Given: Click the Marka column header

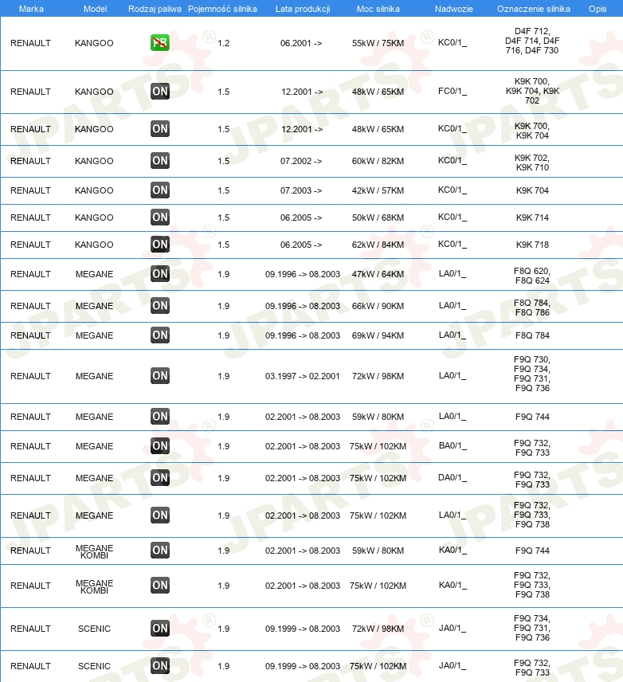Looking at the screenshot, I should tap(31, 9).
